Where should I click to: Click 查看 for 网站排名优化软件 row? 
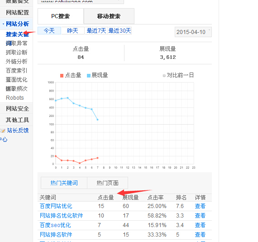coord(200,216)
